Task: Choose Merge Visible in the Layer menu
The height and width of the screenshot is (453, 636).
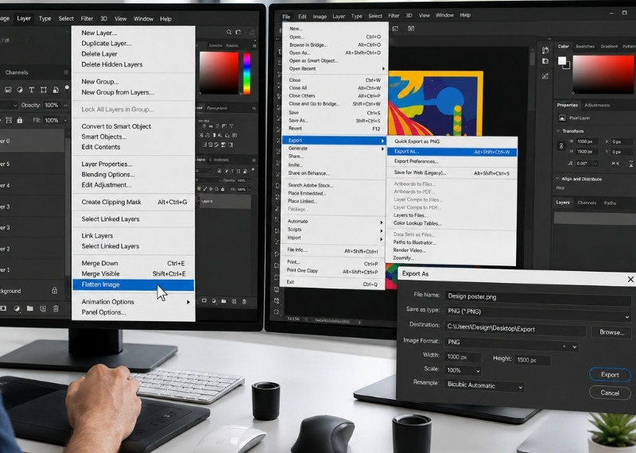Action: tap(133, 273)
